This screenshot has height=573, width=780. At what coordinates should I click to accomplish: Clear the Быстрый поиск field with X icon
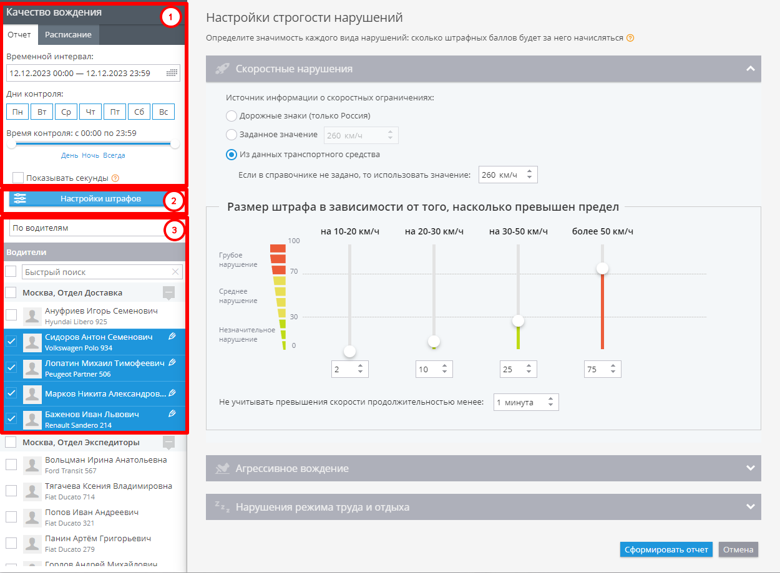click(x=175, y=272)
